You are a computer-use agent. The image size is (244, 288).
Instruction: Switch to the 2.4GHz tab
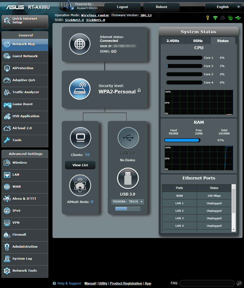(x=173, y=40)
